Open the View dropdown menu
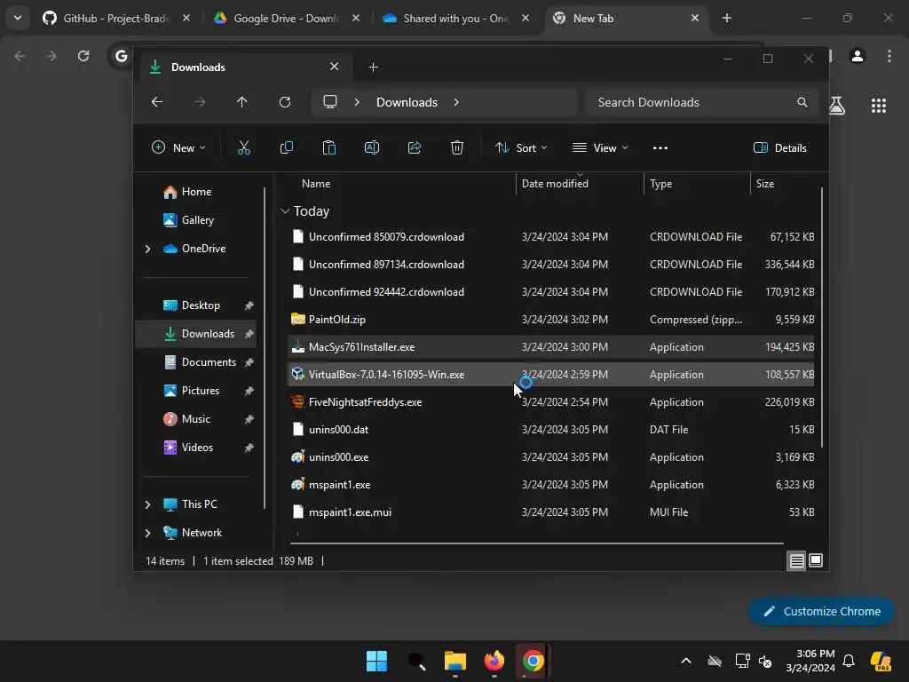Viewport: 909px width, 682px height. pos(600,148)
